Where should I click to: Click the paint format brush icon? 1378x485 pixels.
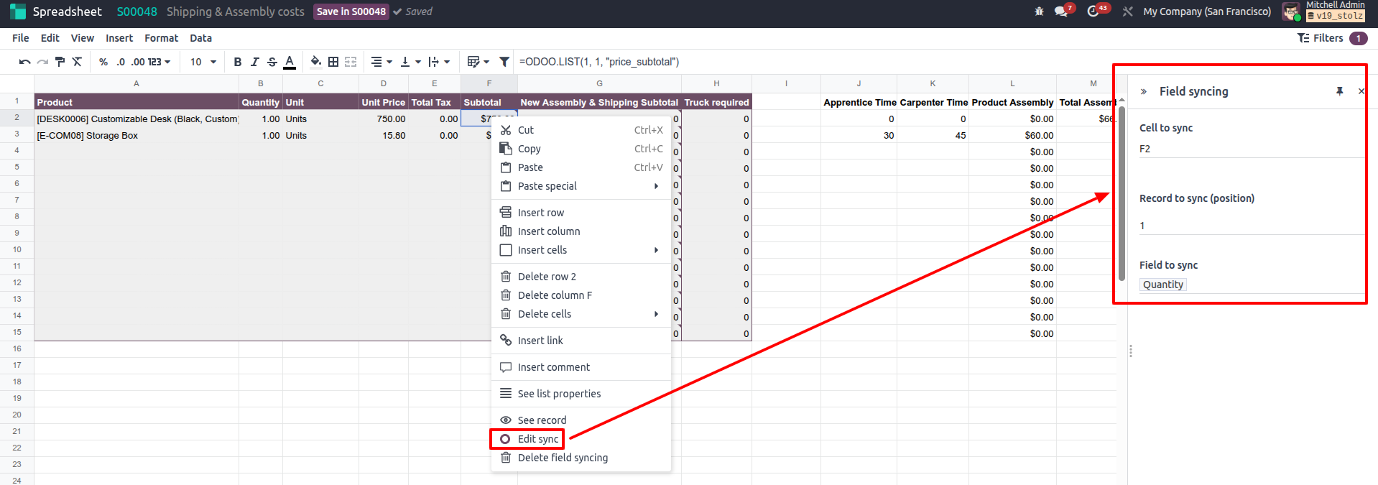pos(60,62)
